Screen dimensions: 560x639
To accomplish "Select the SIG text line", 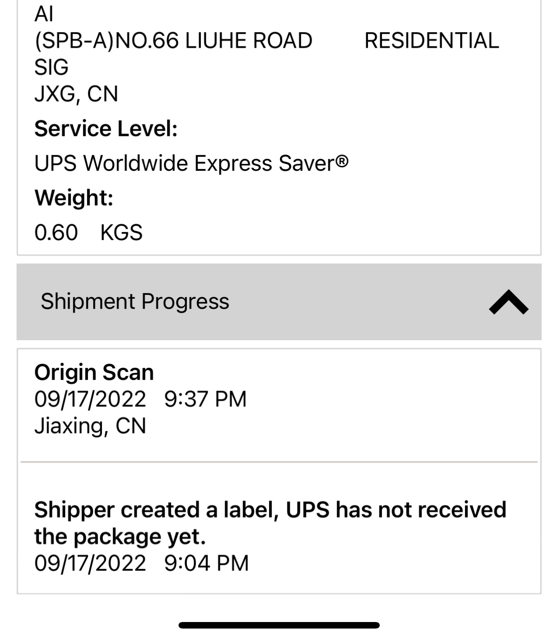I will point(51,67).
